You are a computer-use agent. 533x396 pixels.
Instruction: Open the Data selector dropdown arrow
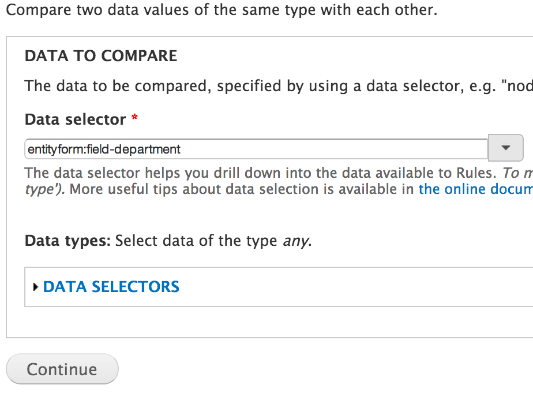click(x=505, y=148)
